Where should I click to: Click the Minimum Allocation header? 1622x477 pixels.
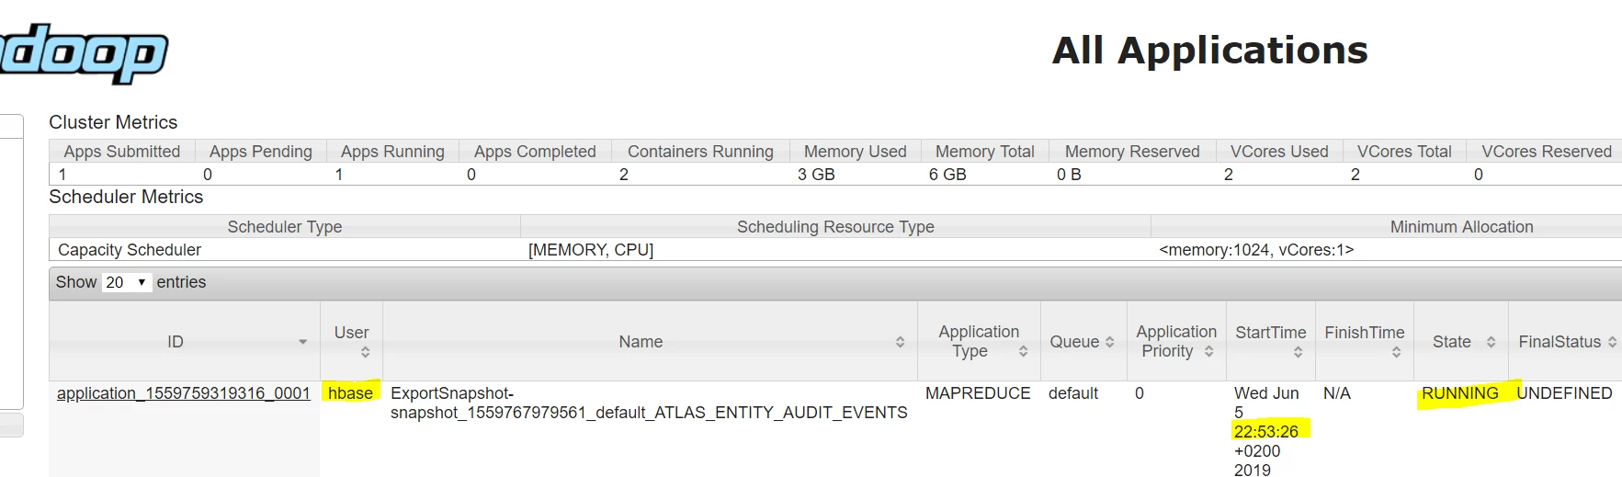click(1461, 227)
